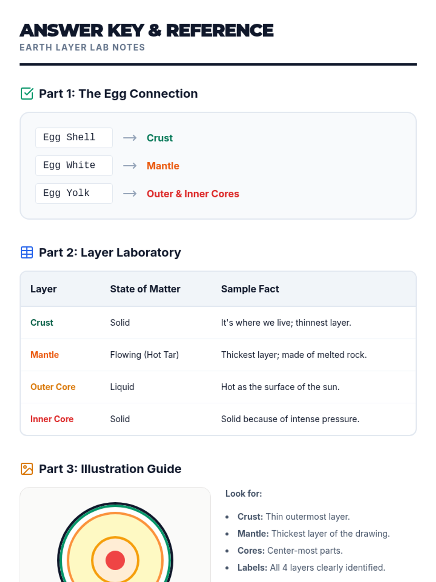The image size is (436, 582).
Task: Click the red inner core circle in diagram
Action: tap(115, 560)
